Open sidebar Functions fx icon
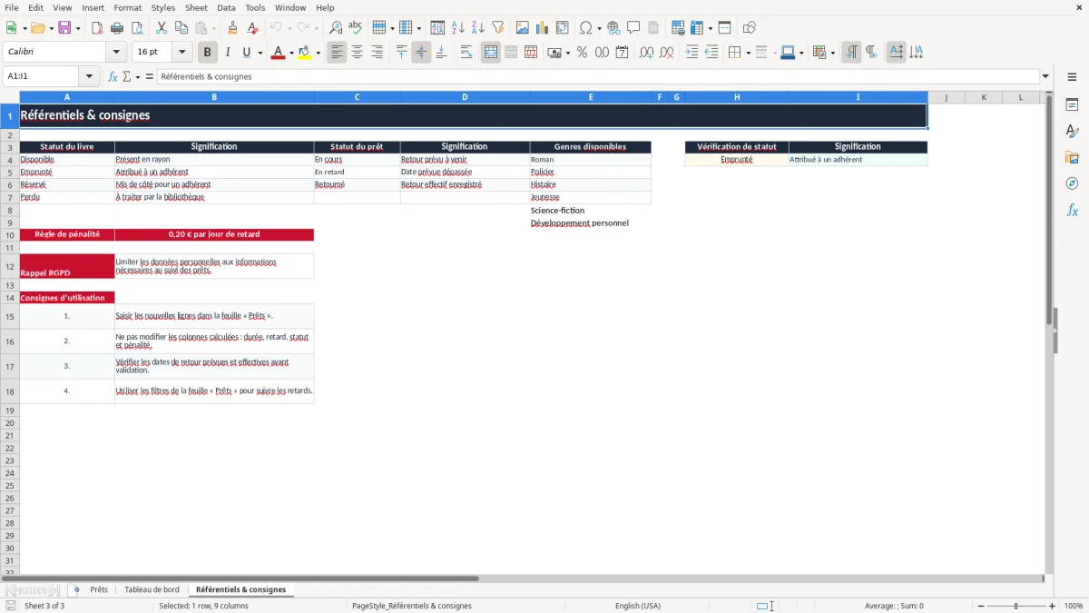This screenshot has height=613, width=1089. coord(1072,211)
